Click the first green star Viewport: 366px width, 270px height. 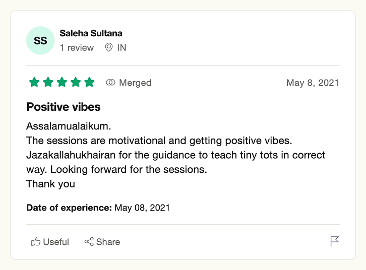pos(34,82)
